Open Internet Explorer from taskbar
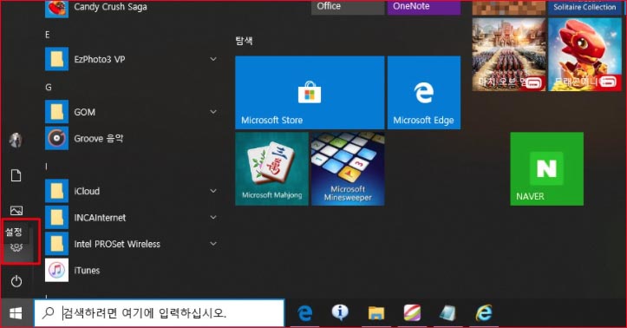This screenshot has width=627, height=328. (484, 313)
